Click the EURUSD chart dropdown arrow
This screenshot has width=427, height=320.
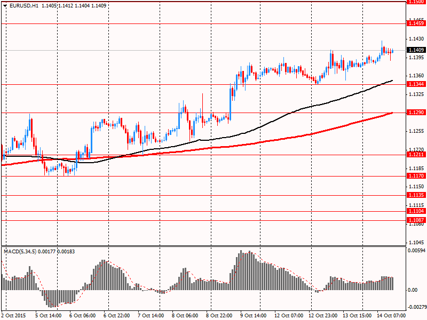pyautogui.click(x=5, y=5)
